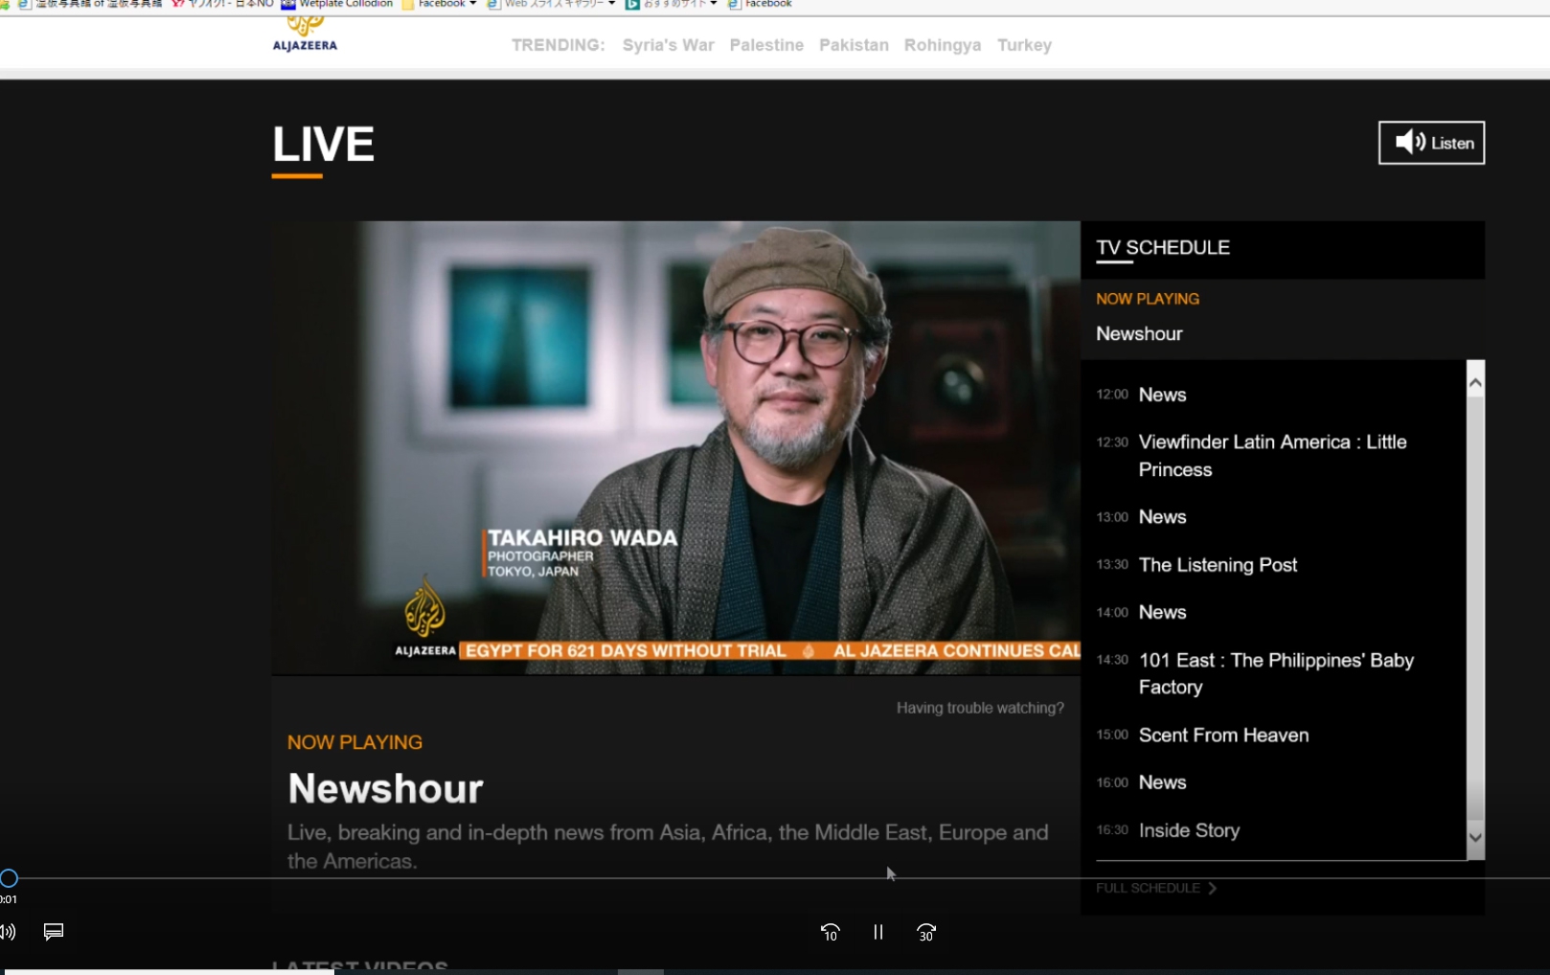Click the Al Jazeera logo

305,36
